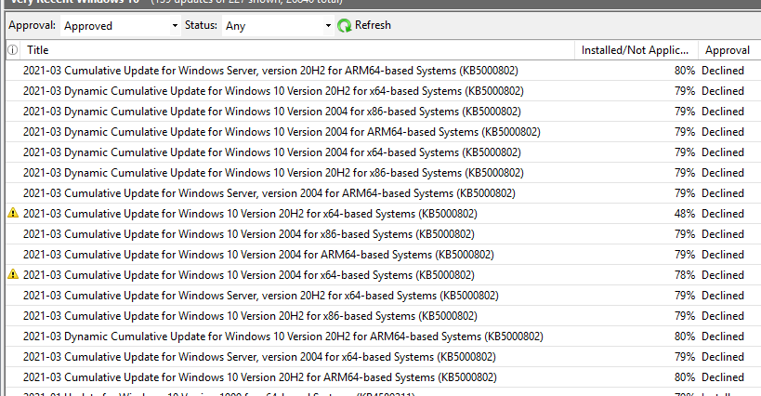The image size is (761, 396).
Task: Select Dynamic Cumulative Update Windows 10 20H2 ARM64 row
Action: point(384,336)
